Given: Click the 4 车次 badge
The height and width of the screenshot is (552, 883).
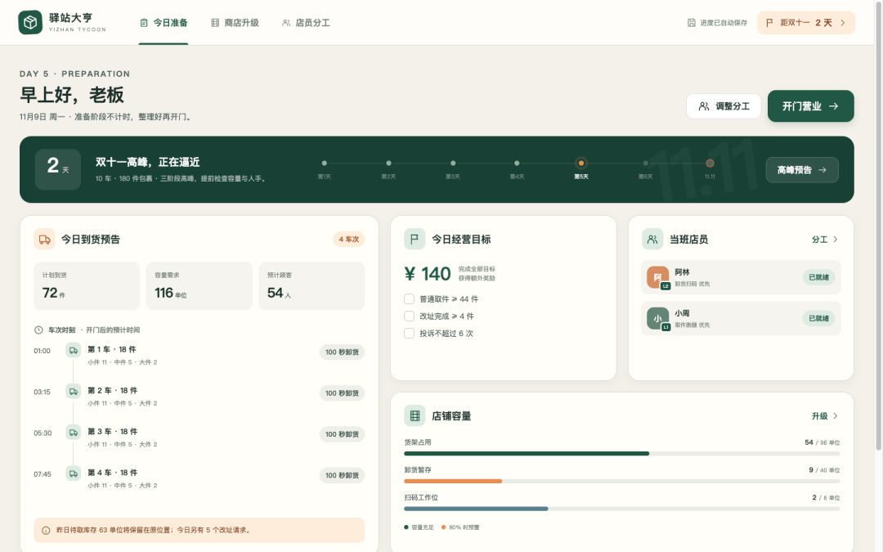Looking at the screenshot, I should click(348, 240).
